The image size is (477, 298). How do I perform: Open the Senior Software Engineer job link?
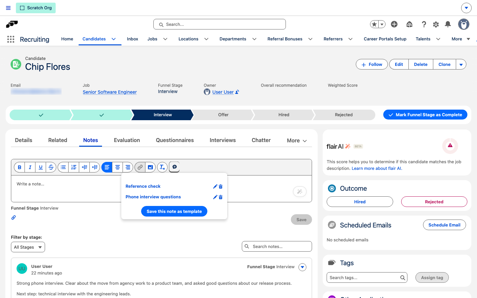[110, 92]
